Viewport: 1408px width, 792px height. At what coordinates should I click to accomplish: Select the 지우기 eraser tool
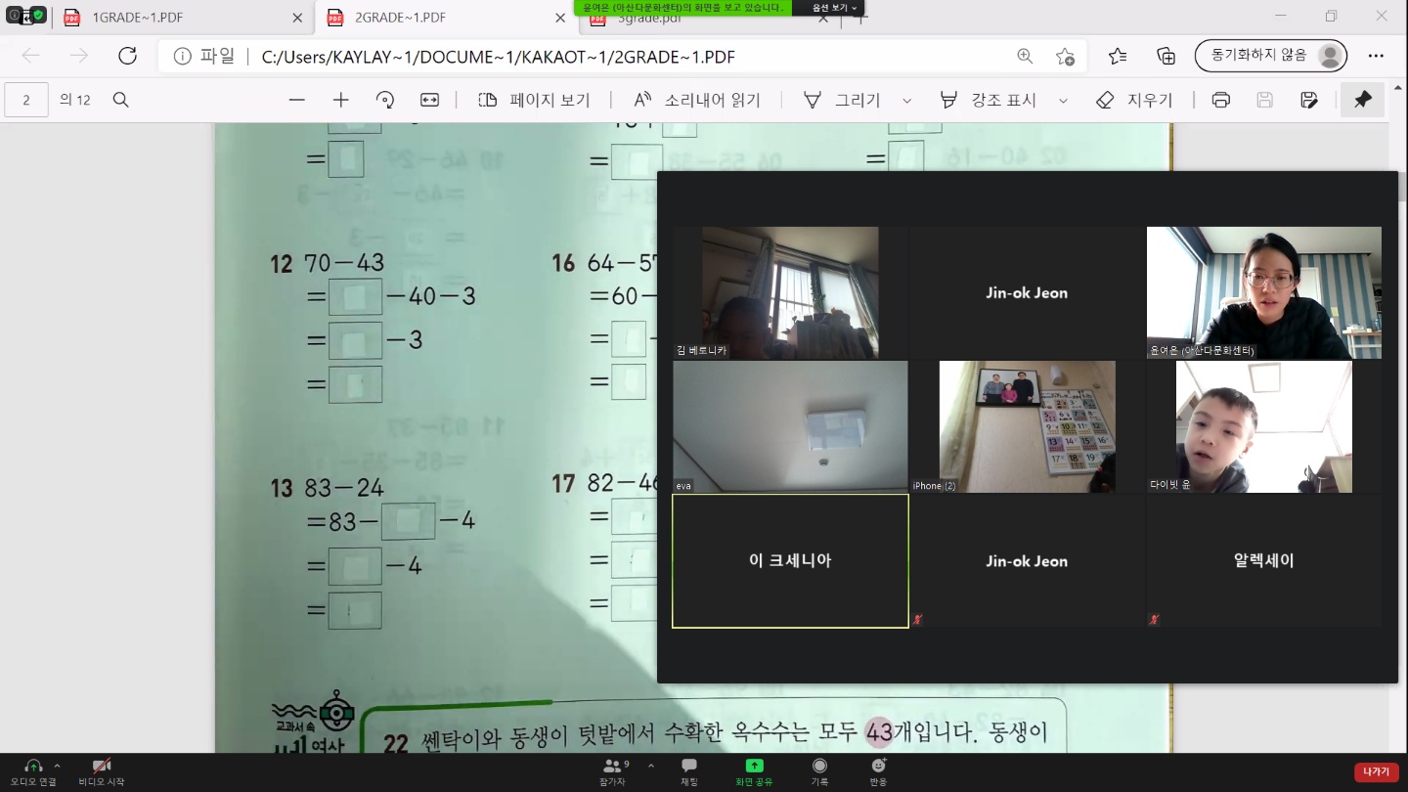coord(1134,100)
